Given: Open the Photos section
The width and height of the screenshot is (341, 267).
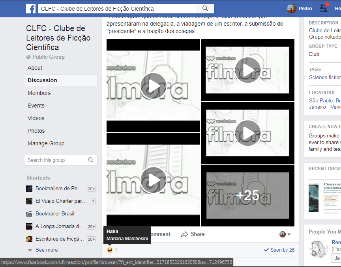Looking at the screenshot, I should pyautogui.click(x=36, y=131).
